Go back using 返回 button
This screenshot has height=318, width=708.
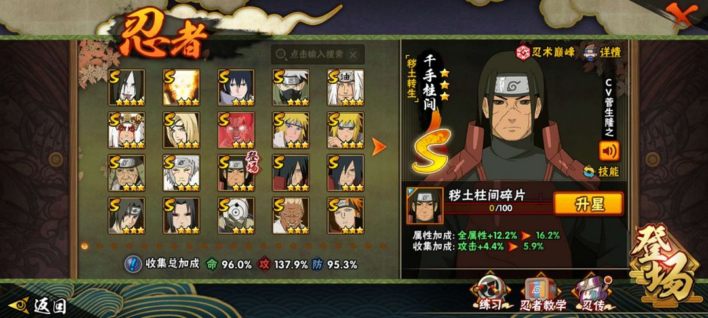click(x=39, y=306)
